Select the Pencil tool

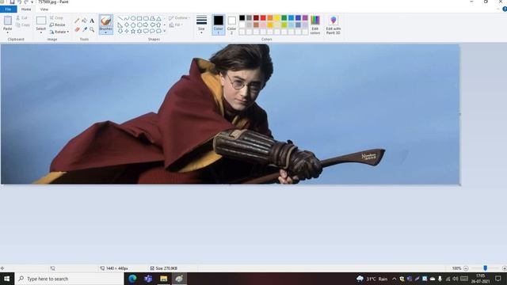(x=77, y=21)
